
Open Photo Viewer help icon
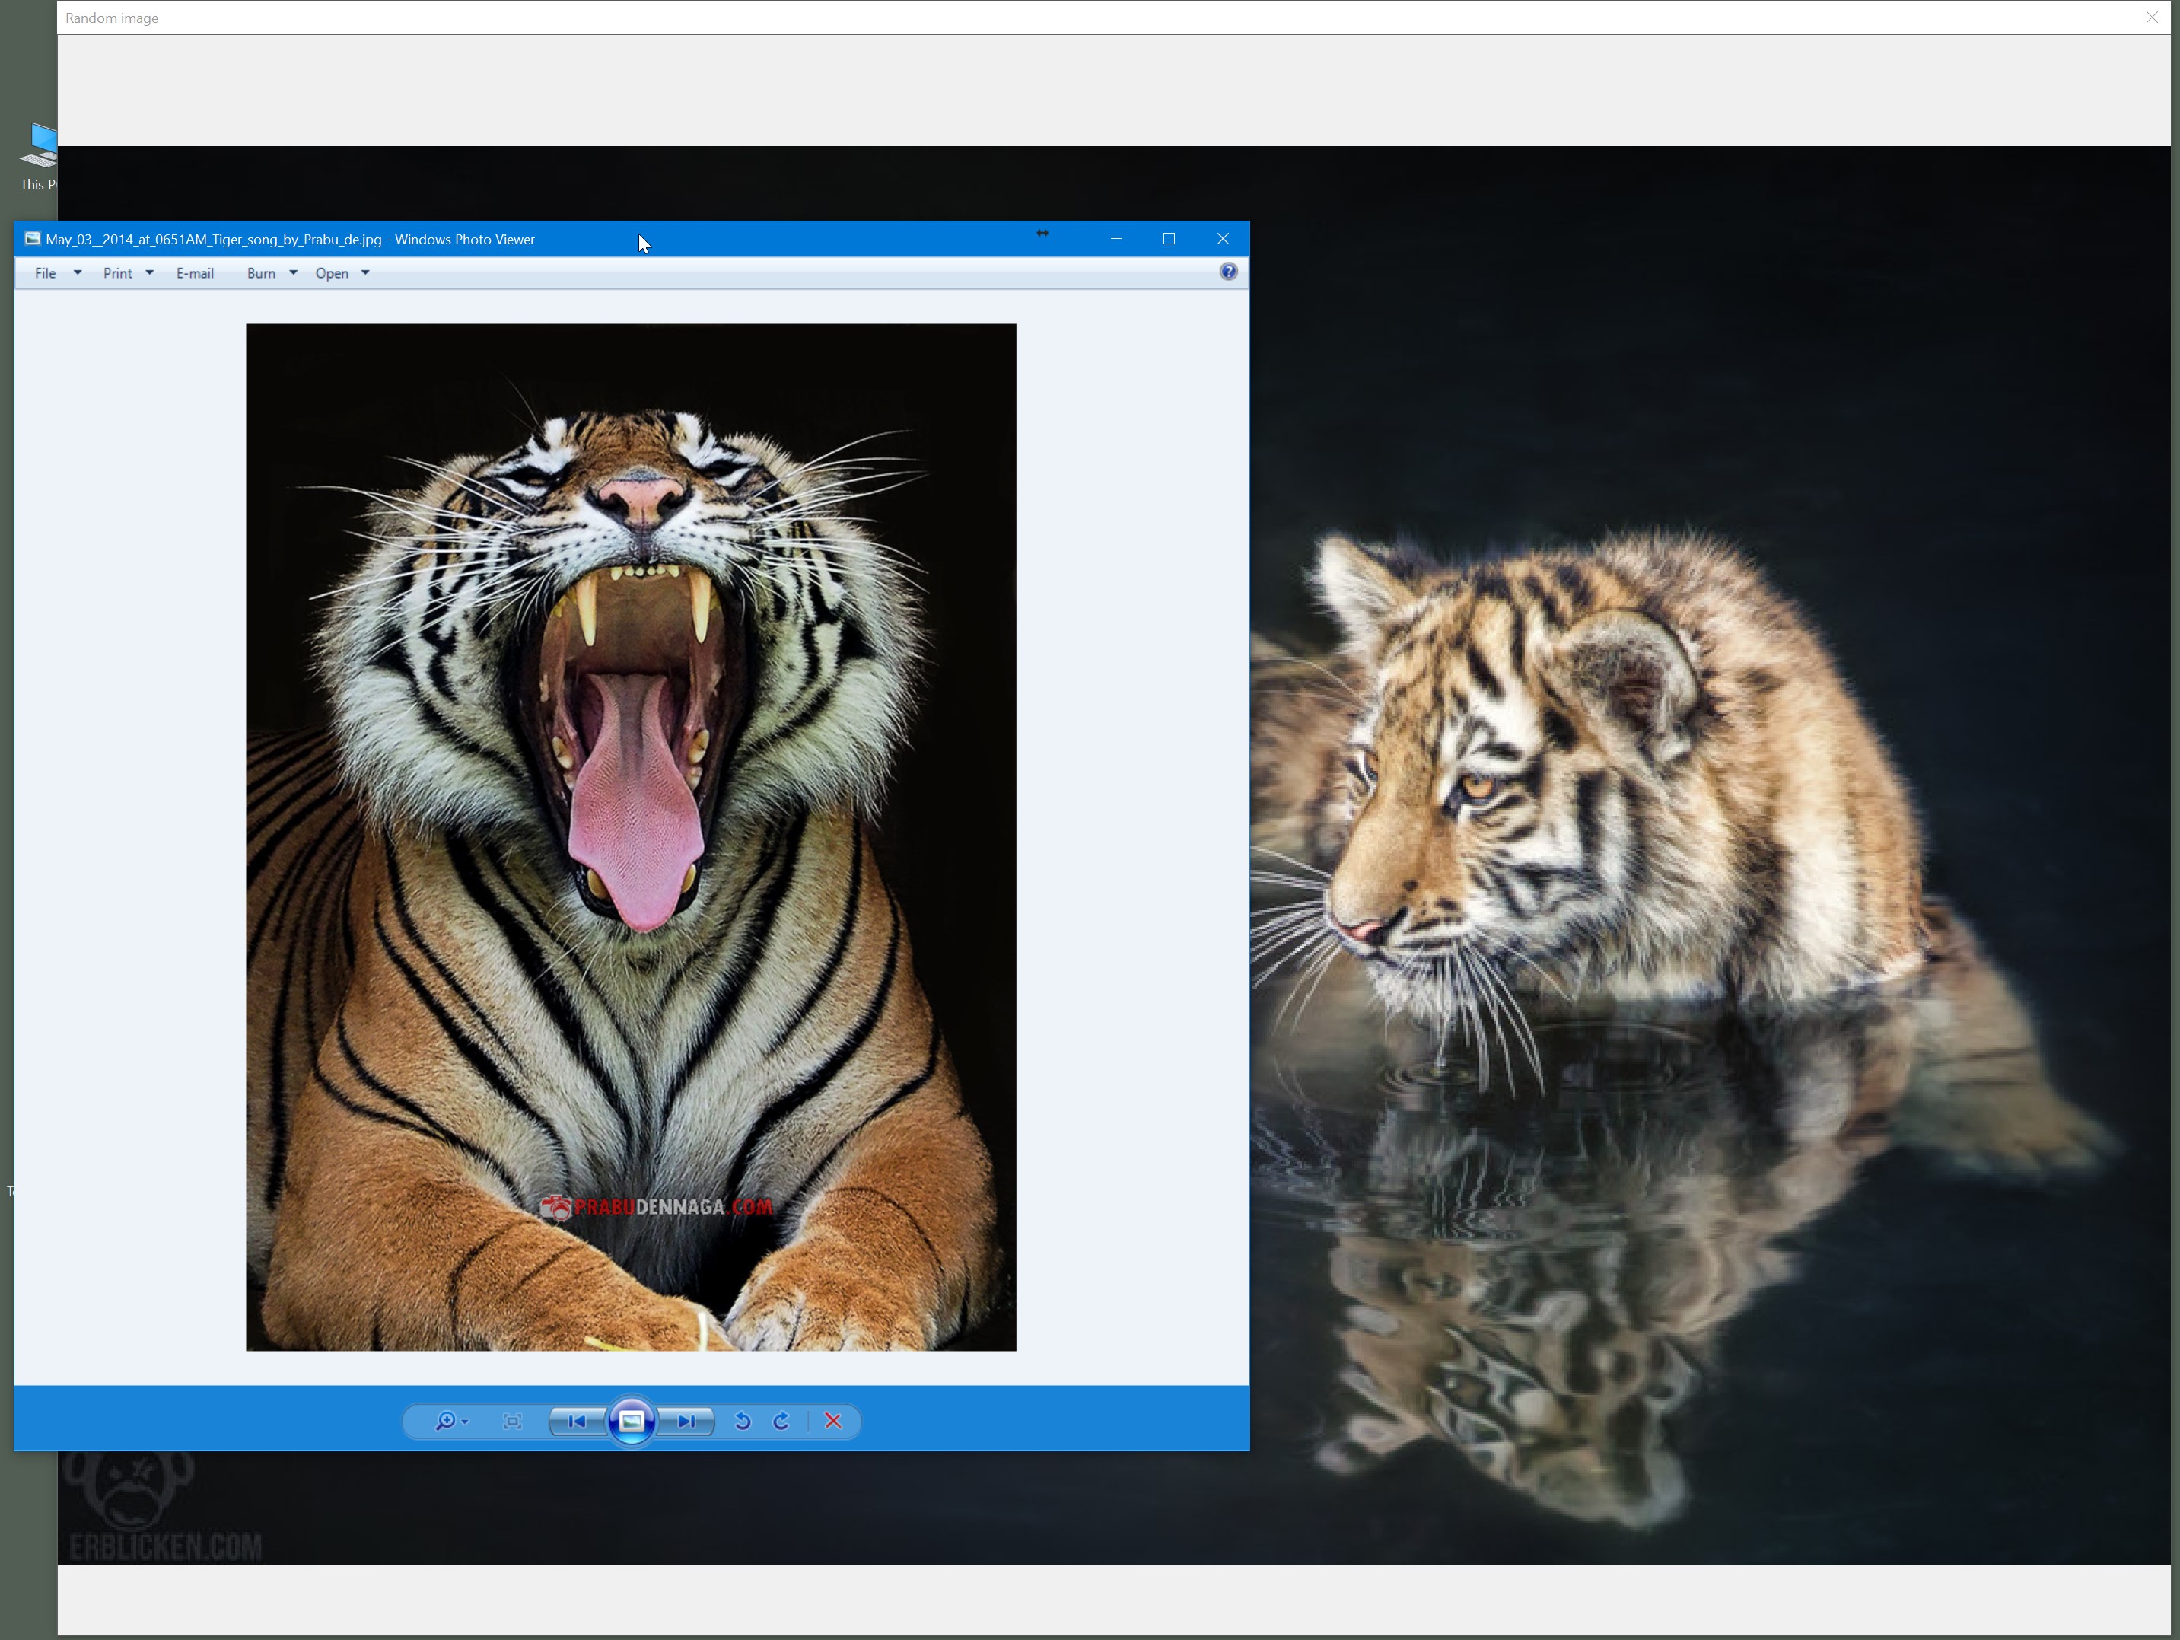coord(1228,272)
